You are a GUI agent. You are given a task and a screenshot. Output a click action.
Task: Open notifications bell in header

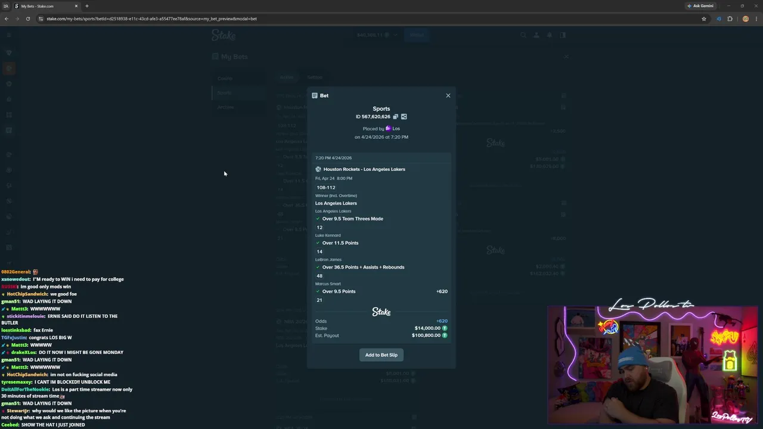pyautogui.click(x=550, y=35)
